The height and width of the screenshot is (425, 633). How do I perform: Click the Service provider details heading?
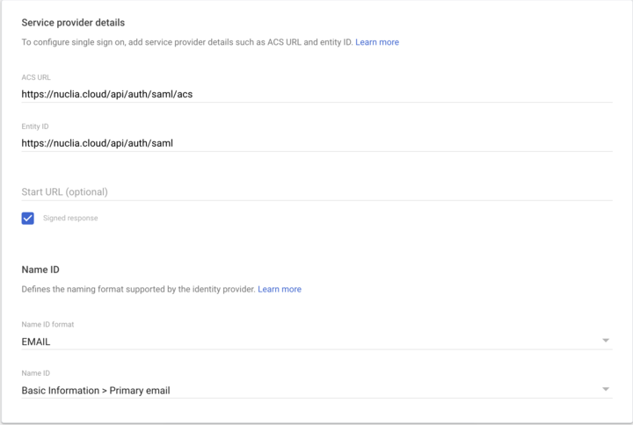click(x=73, y=23)
